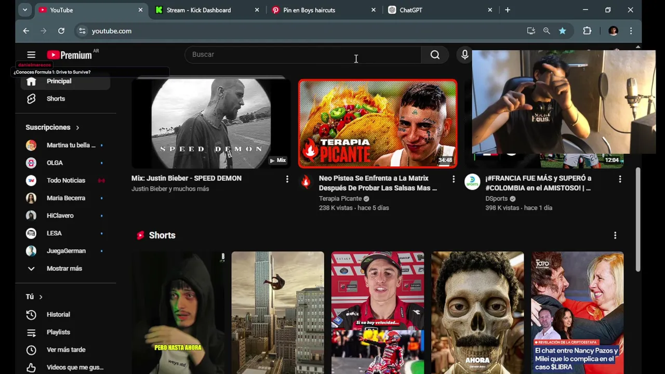Click the YouTube Premium logo

(x=69, y=55)
